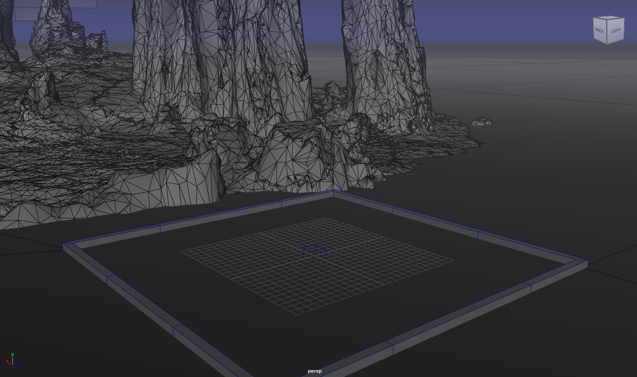Click the persp camera label
Viewport: 637px width, 377px height.
pyautogui.click(x=314, y=371)
